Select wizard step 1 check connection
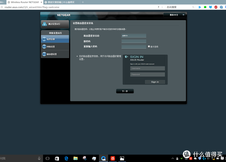 pyautogui.click(x=55, y=39)
